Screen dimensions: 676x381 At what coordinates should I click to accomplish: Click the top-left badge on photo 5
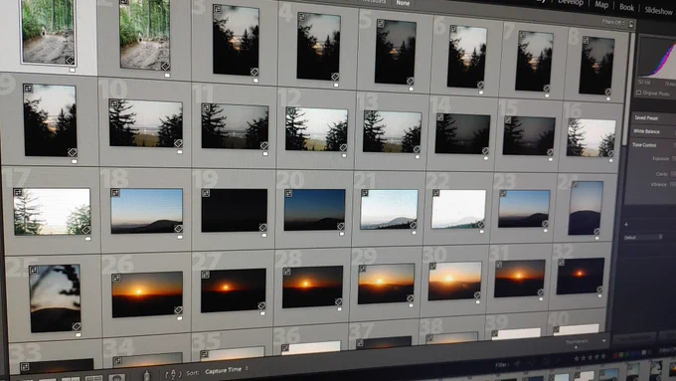[381, 24]
